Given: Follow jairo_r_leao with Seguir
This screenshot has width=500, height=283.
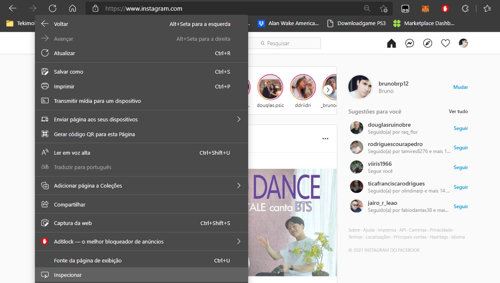Looking at the screenshot, I should pyautogui.click(x=461, y=206).
